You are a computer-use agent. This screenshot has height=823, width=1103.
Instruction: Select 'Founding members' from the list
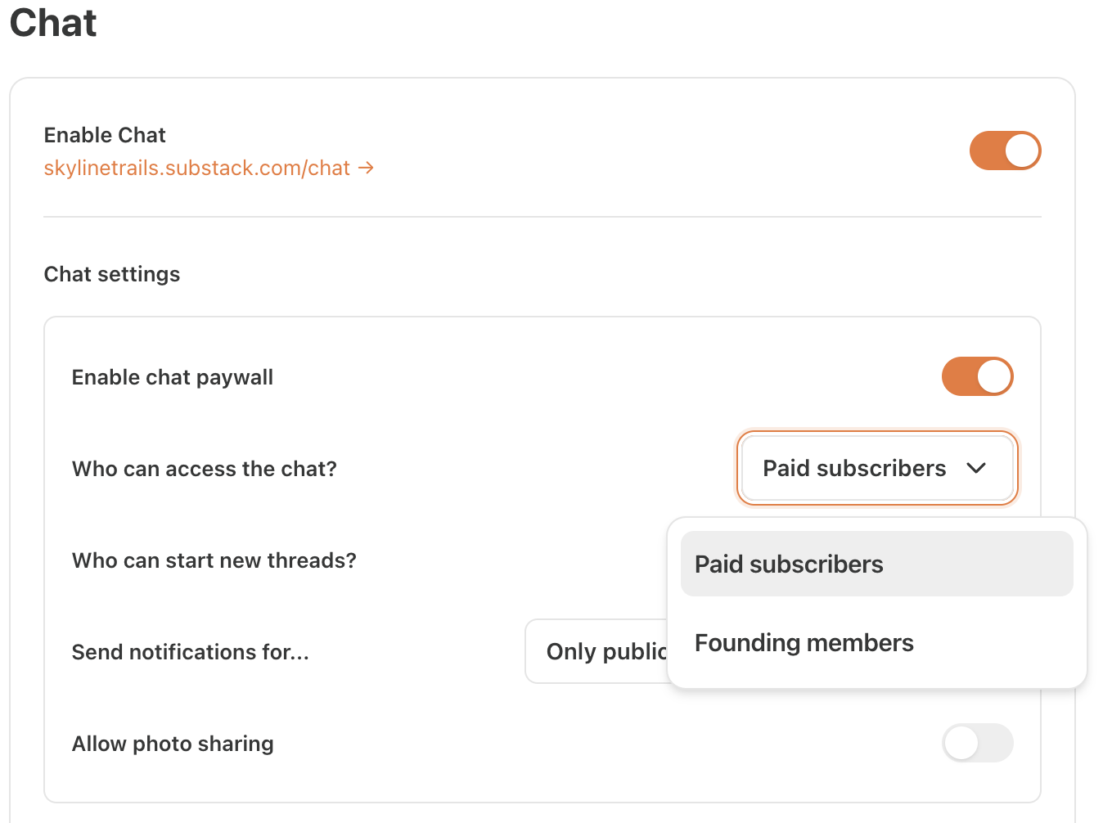tap(804, 643)
